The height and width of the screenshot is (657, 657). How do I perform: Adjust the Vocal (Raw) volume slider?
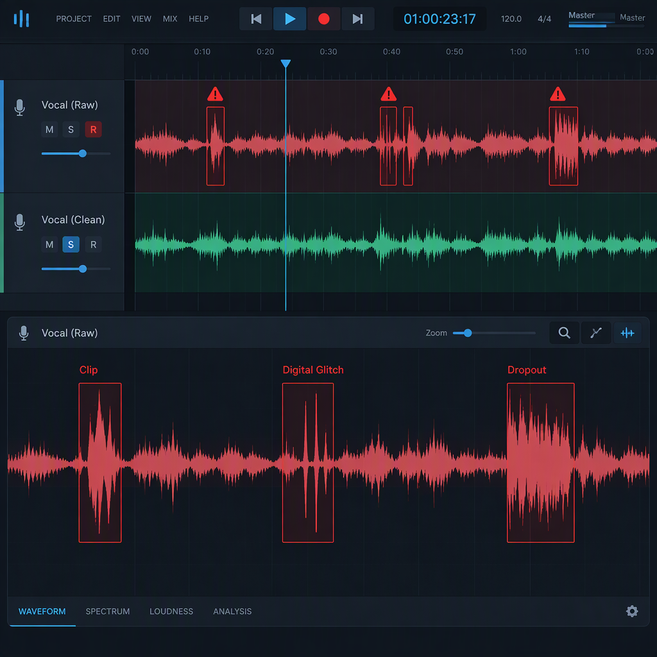(76, 153)
